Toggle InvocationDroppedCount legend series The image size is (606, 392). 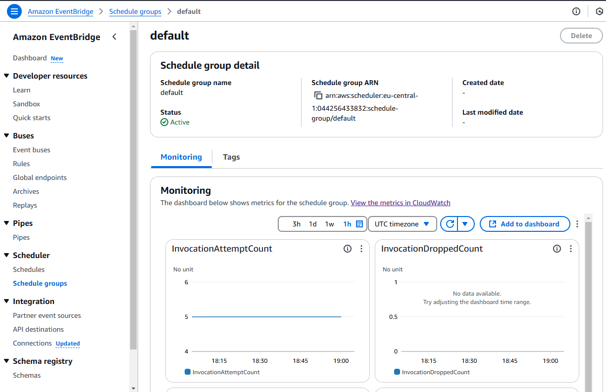(x=432, y=372)
